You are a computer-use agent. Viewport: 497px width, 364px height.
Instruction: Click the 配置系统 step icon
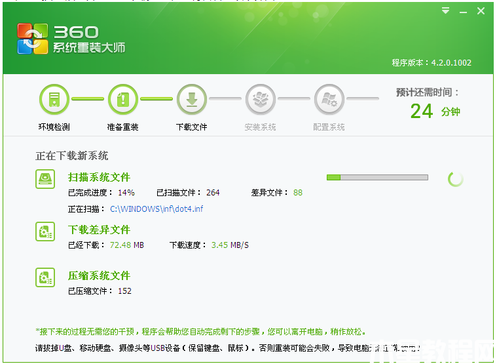click(x=329, y=99)
